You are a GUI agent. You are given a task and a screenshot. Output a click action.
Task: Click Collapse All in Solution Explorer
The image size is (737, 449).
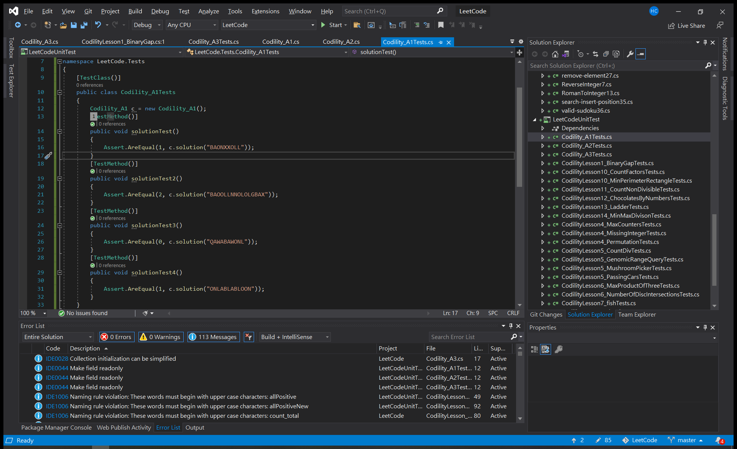pyautogui.click(x=606, y=54)
